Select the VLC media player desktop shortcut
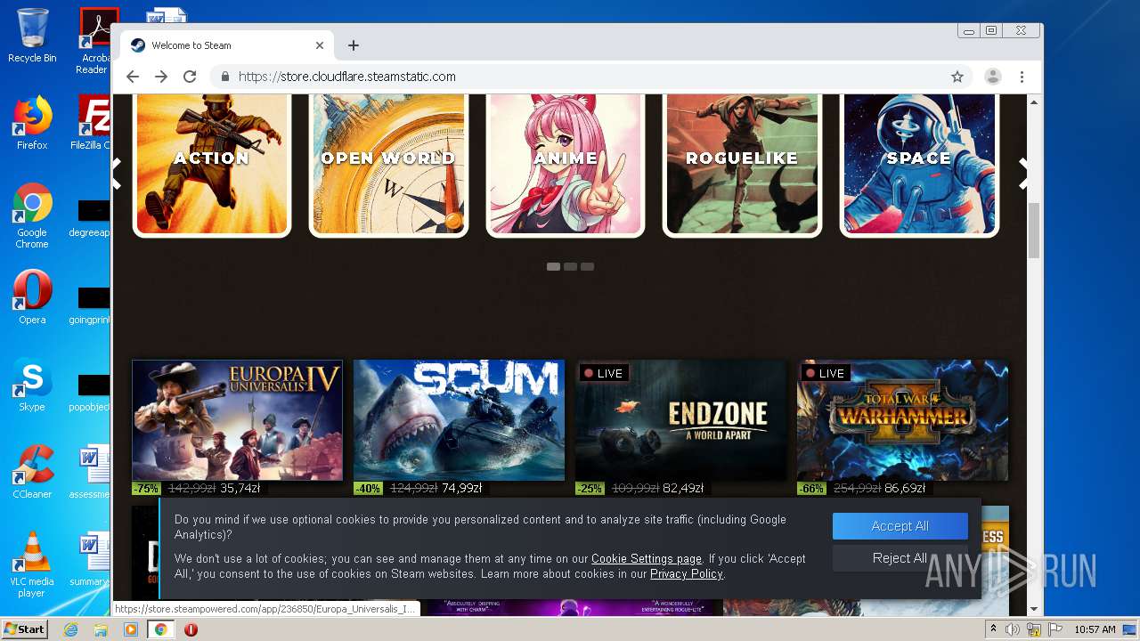Viewport: 1140px width, 641px height. (32, 564)
